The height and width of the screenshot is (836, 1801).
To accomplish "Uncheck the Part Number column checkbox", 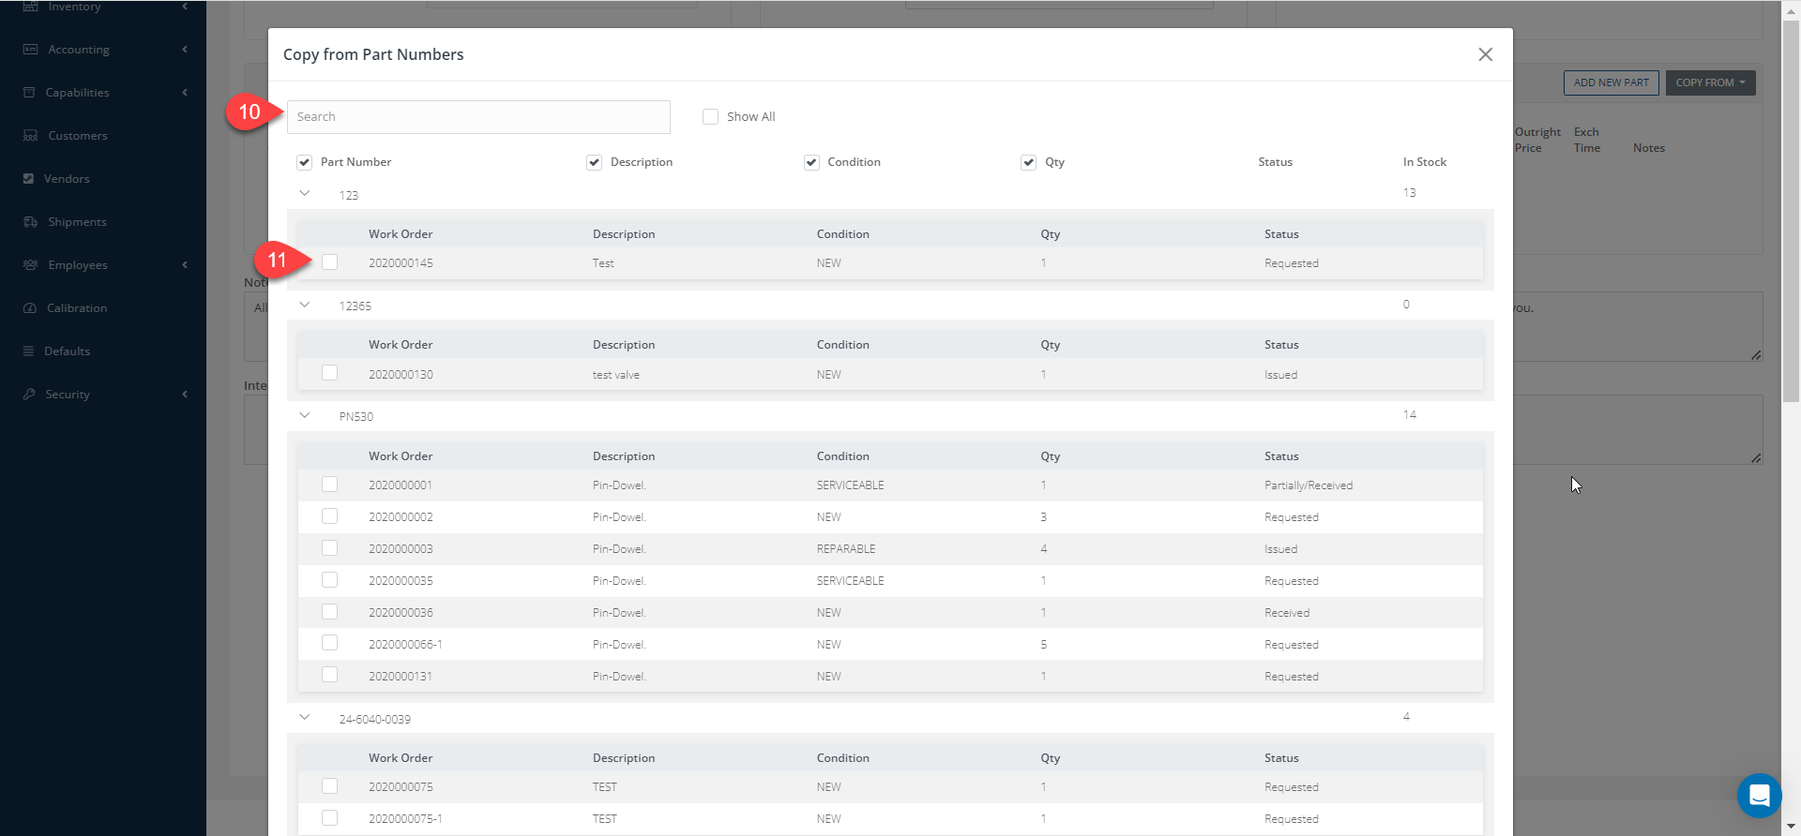I will (x=304, y=162).
